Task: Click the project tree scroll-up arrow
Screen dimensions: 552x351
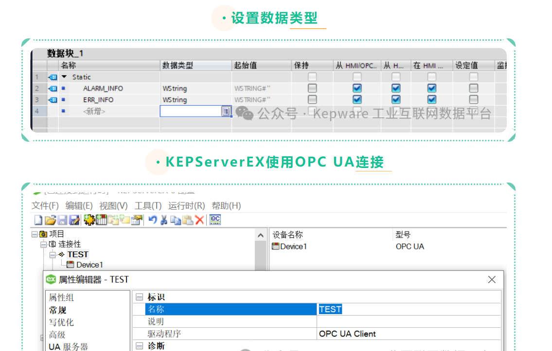Action: tap(261, 235)
